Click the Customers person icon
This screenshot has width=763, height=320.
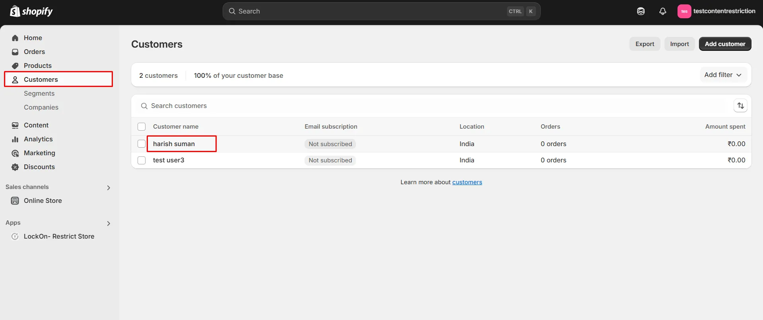click(x=15, y=80)
